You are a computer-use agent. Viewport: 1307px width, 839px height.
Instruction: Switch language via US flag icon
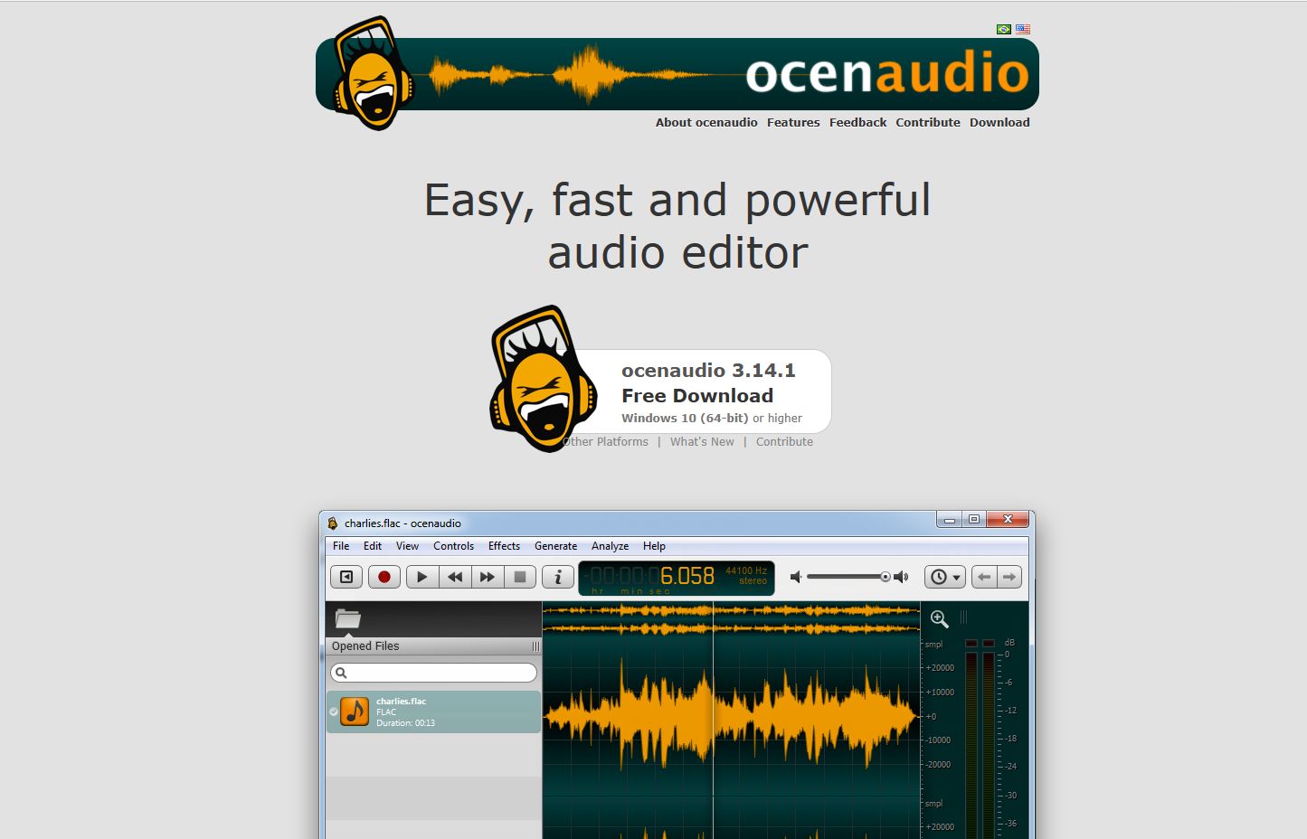tap(1023, 29)
